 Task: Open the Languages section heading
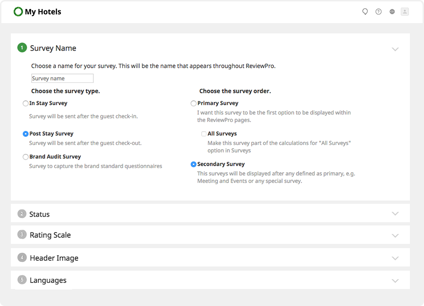(48, 281)
